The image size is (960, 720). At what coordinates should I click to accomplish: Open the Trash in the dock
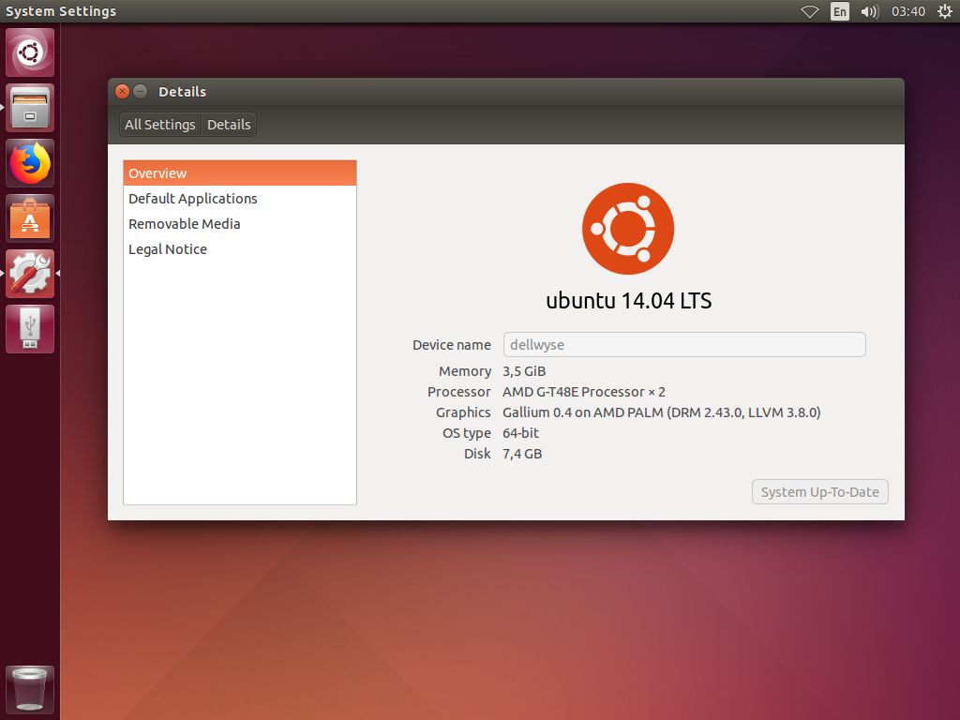click(30, 689)
